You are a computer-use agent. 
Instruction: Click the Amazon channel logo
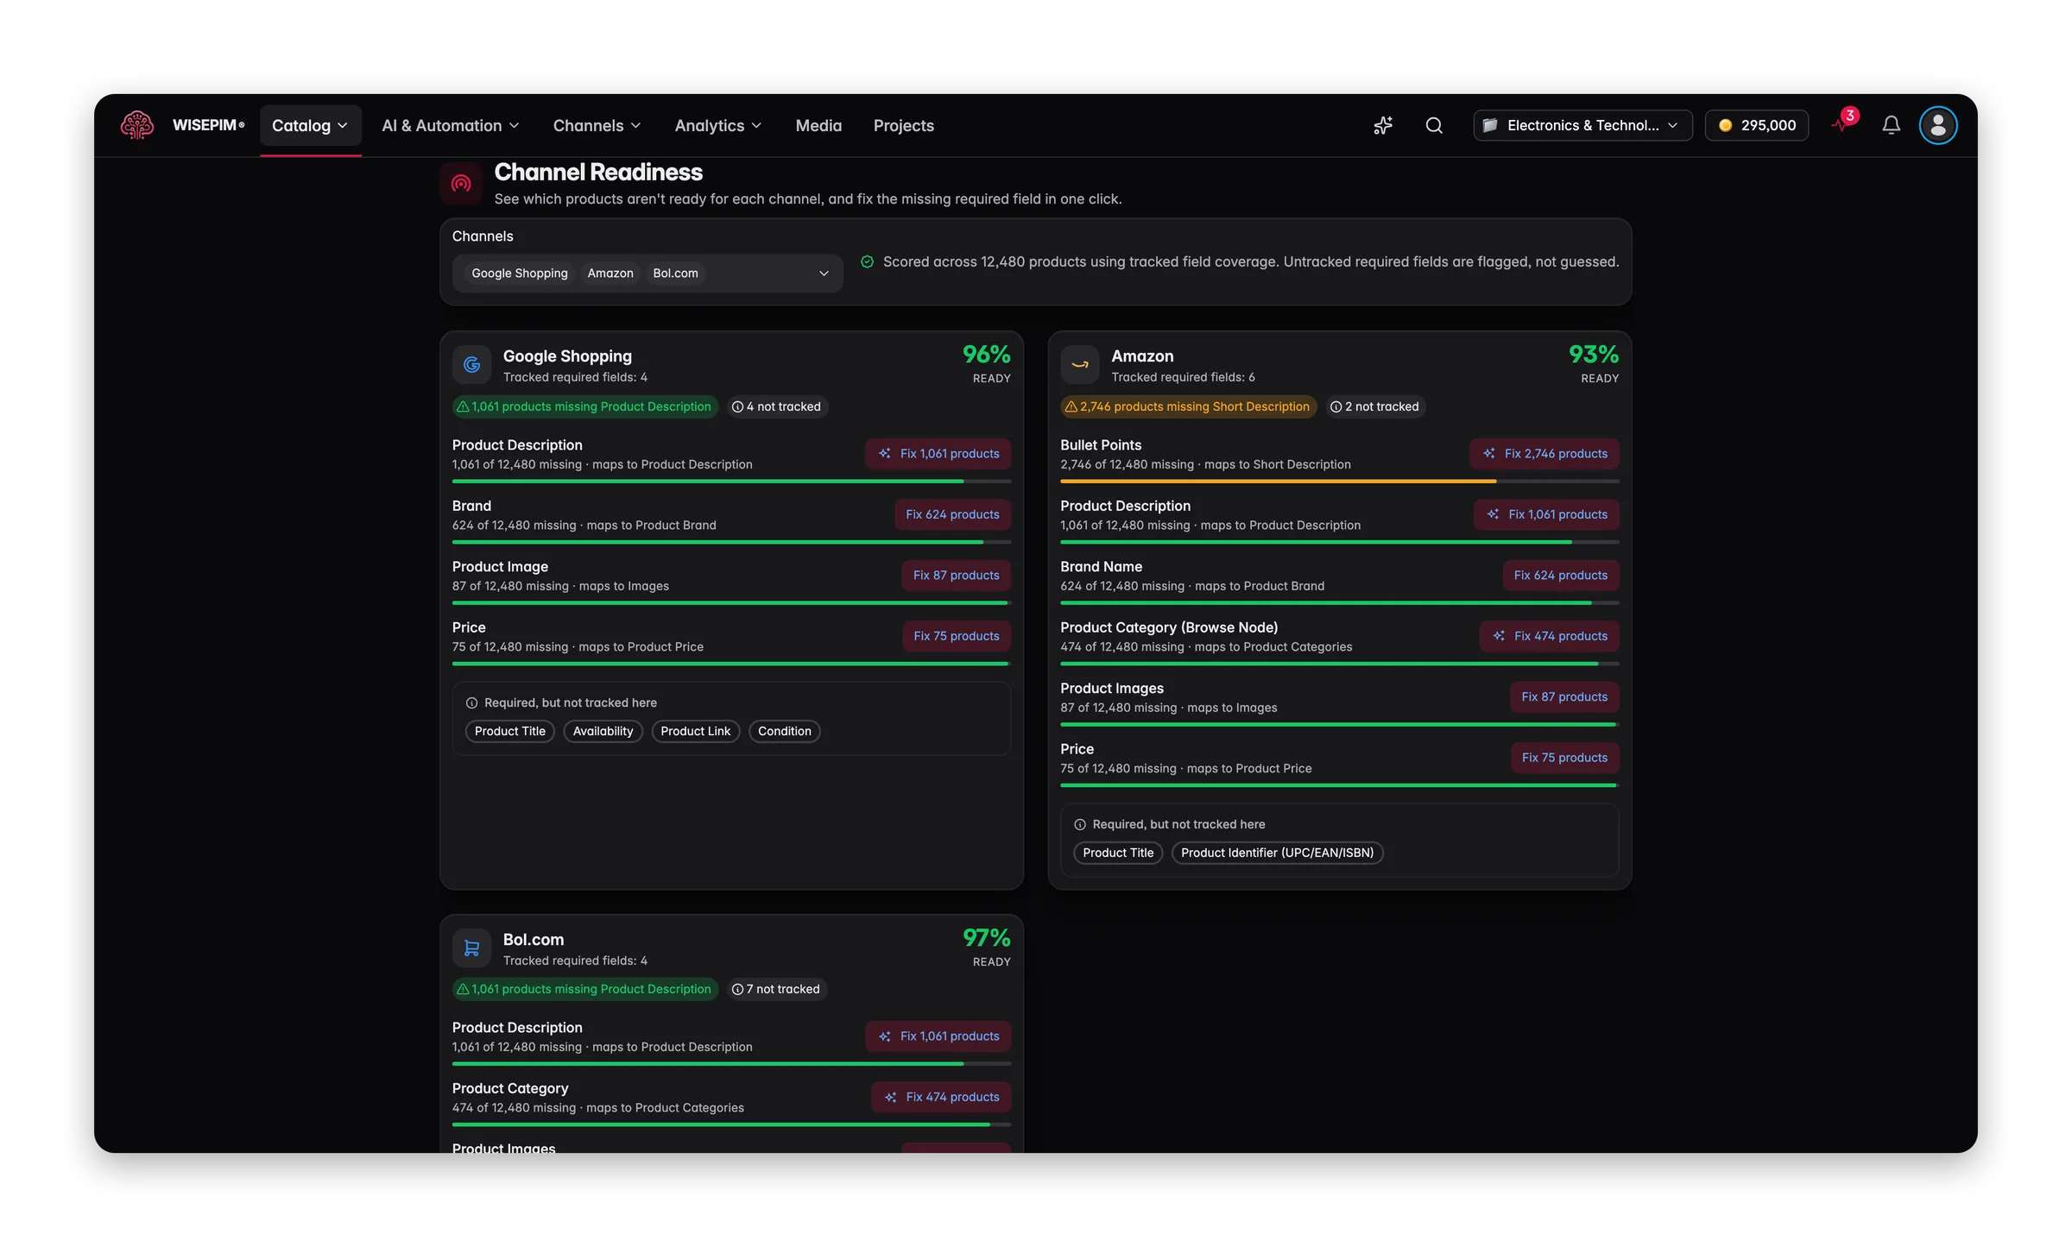pyautogui.click(x=1080, y=364)
